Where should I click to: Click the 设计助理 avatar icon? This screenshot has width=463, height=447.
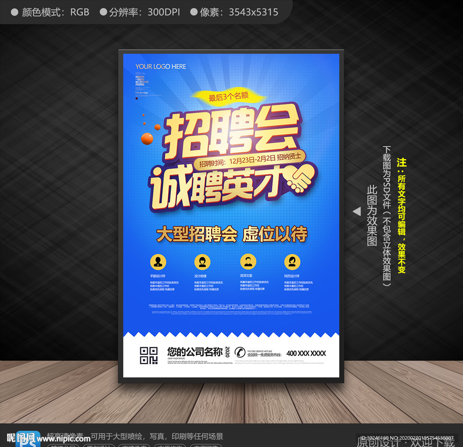click(x=202, y=262)
